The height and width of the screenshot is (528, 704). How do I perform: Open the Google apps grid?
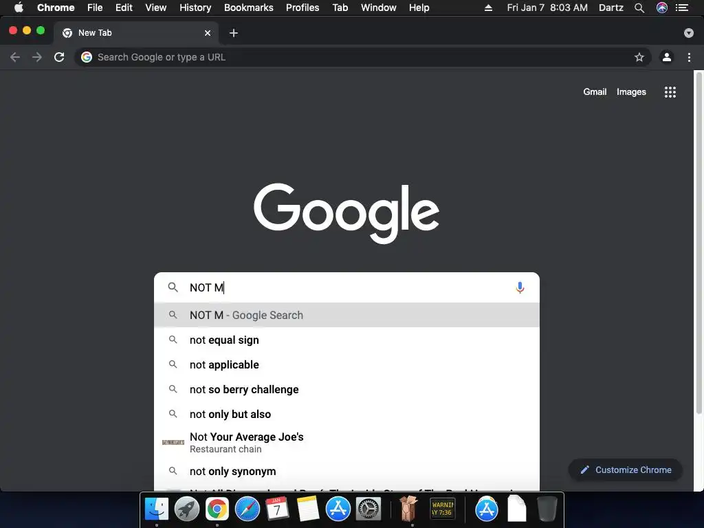(x=670, y=92)
